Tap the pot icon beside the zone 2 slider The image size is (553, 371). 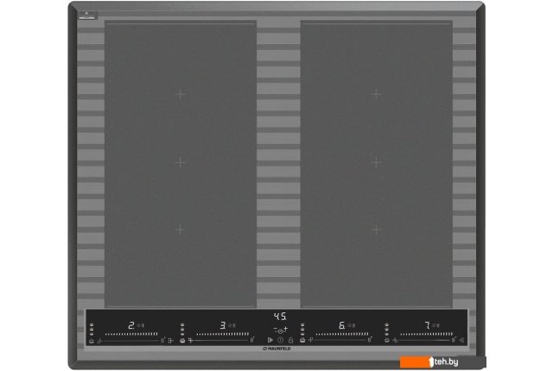[x=92, y=342]
